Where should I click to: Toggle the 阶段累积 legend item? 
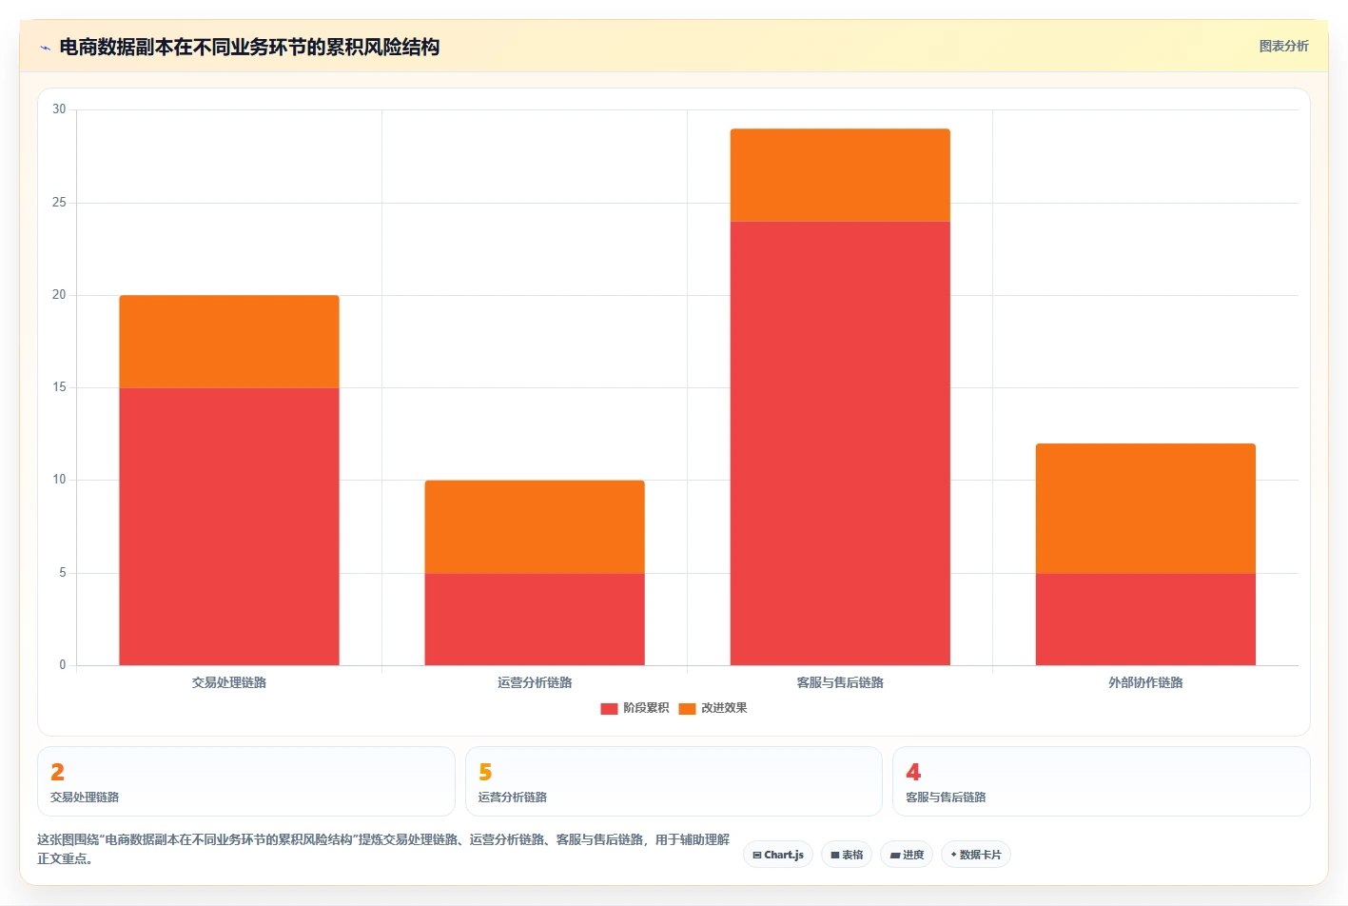pyautogui.click(x=635, y=708)
